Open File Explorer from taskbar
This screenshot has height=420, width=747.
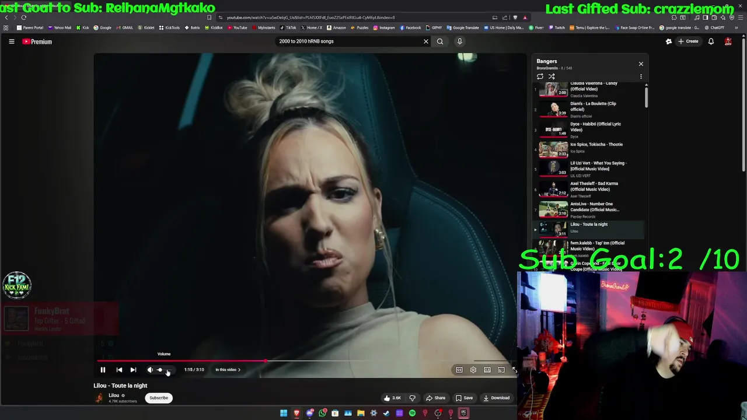point(361,413)
